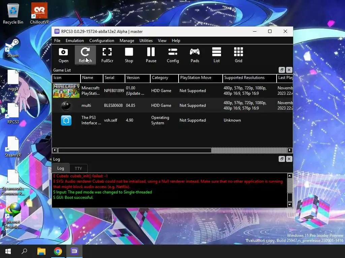Click the Operating System category cell
The height and width of the screenshot is (258, 345).
click(160, 120)
